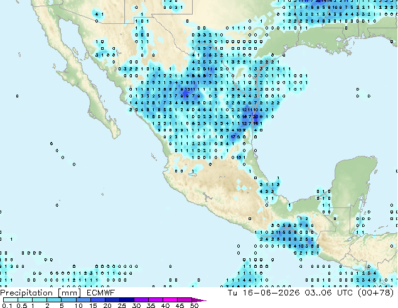This screenshot has width=398, height=308.
Task: Select the 25–30 mm navy legend swatch
Action: point(127,300)
